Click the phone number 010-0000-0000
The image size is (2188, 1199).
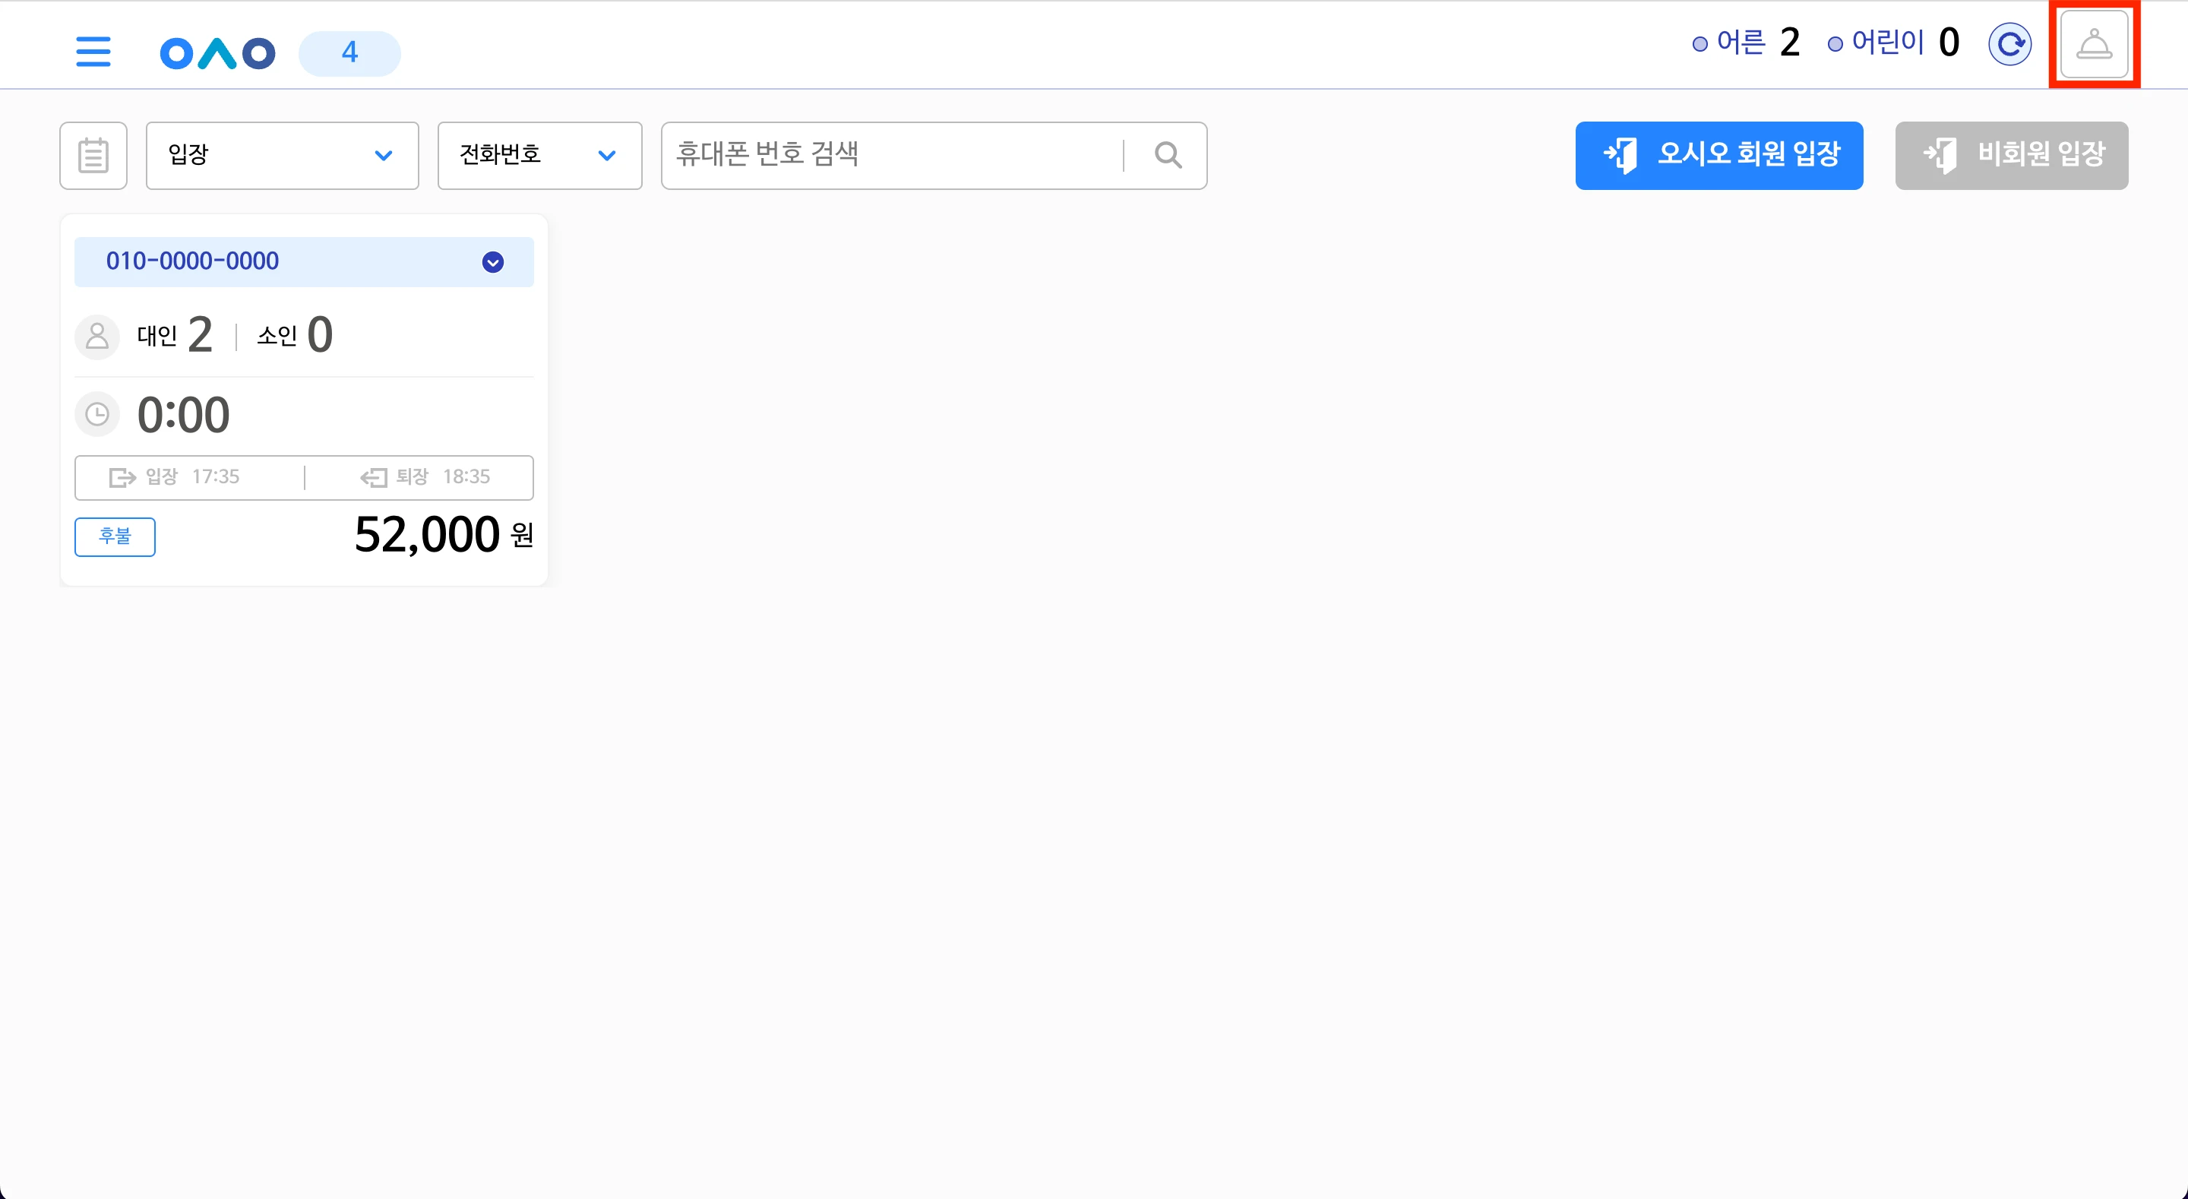click(193, 261)
